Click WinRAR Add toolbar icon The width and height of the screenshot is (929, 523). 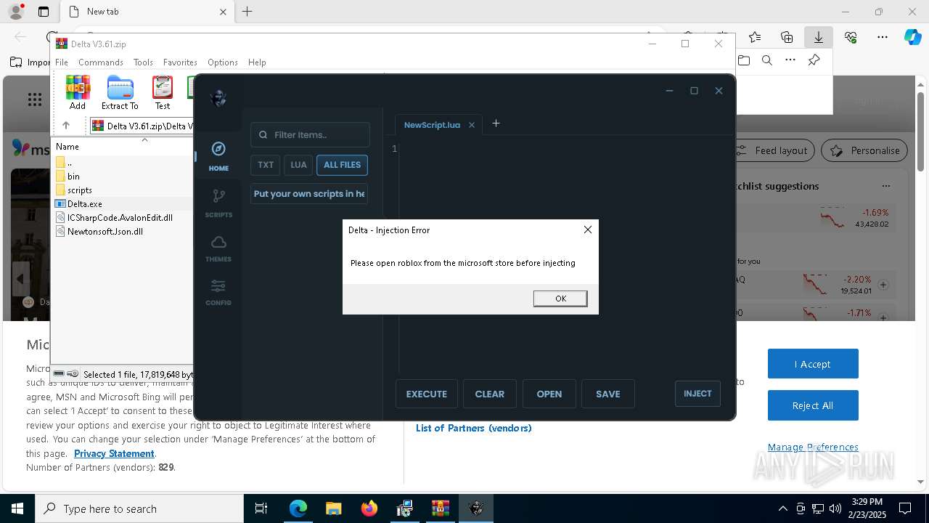[78, 92]
